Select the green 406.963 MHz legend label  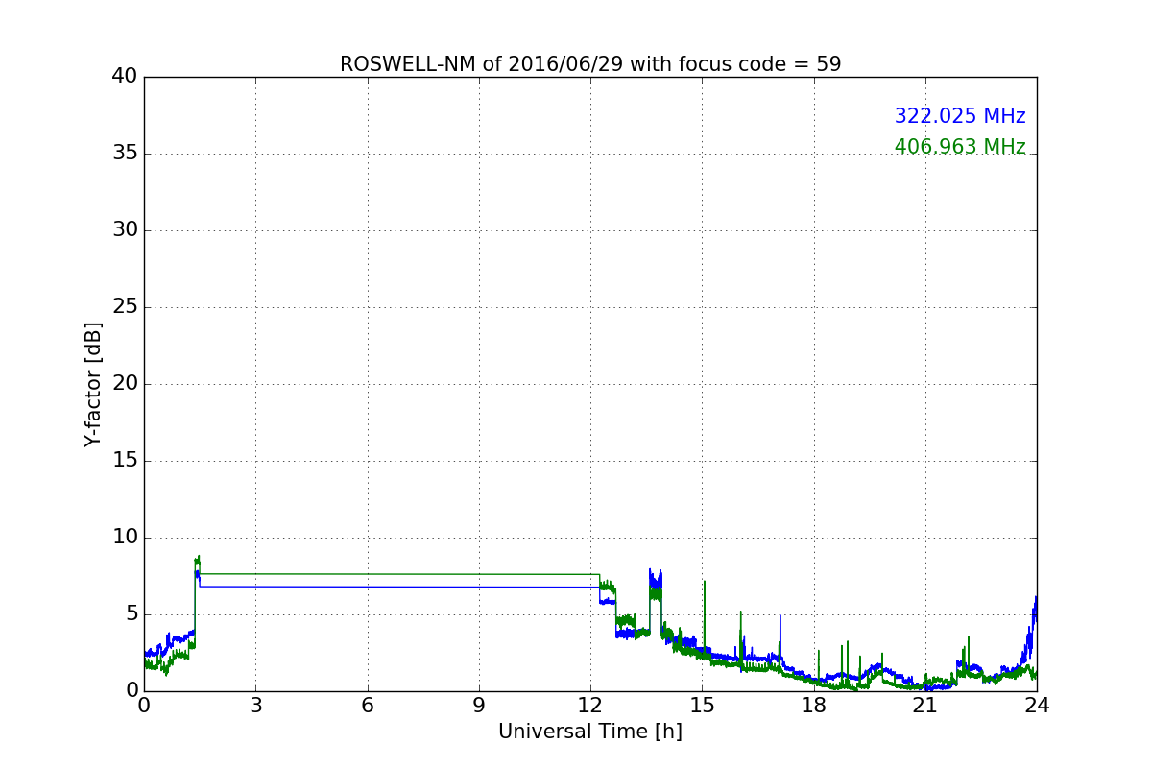(x=960, y=147)
